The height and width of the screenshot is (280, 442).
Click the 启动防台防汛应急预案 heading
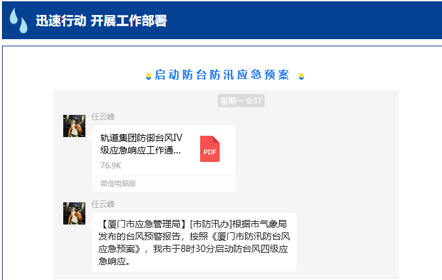(x=222, y=75)
